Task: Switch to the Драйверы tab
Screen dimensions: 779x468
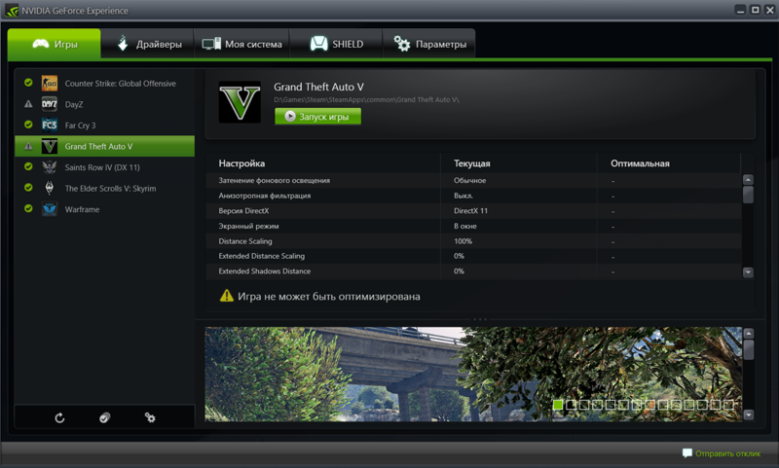Action: (148, 44)
